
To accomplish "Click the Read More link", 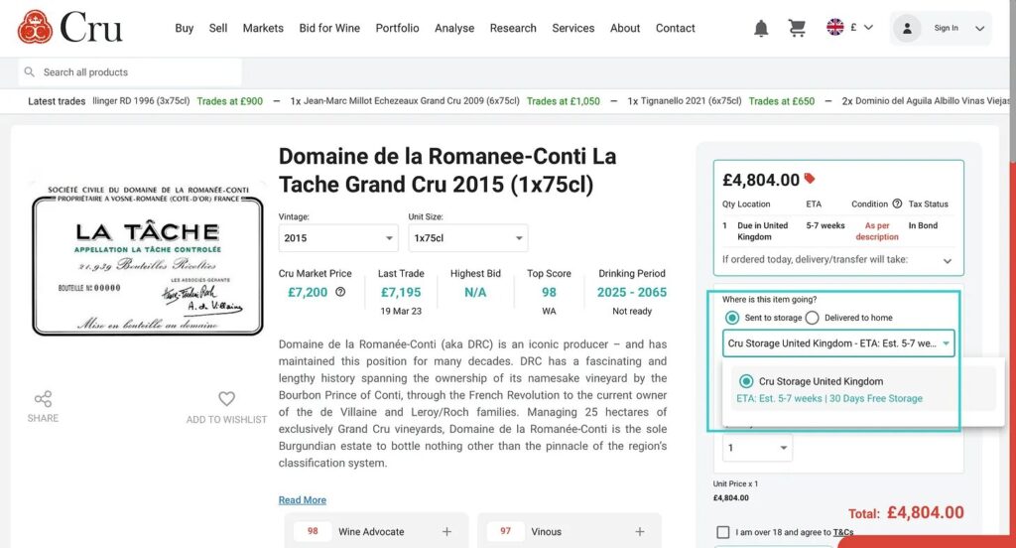I will 302,500.
